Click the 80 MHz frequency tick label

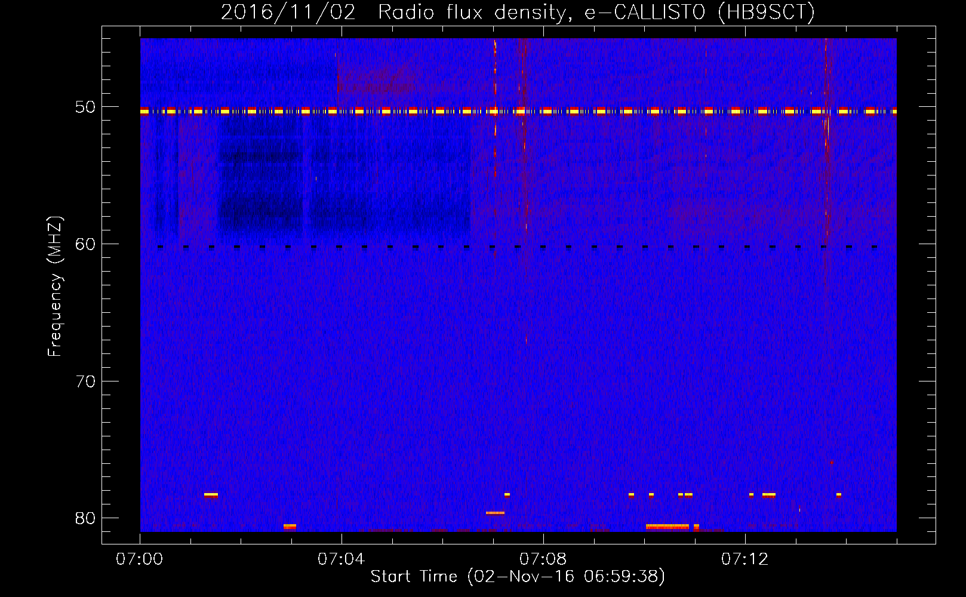(x=85, y=518)
